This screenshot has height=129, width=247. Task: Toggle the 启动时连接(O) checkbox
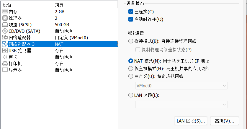(131, 19)
